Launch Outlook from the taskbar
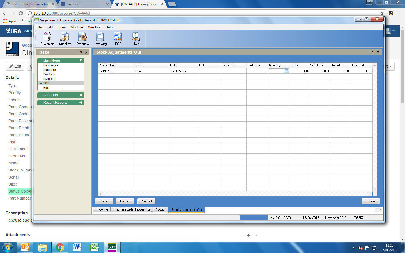This screenshot has width=405, height=253. [x=25, y=247]
